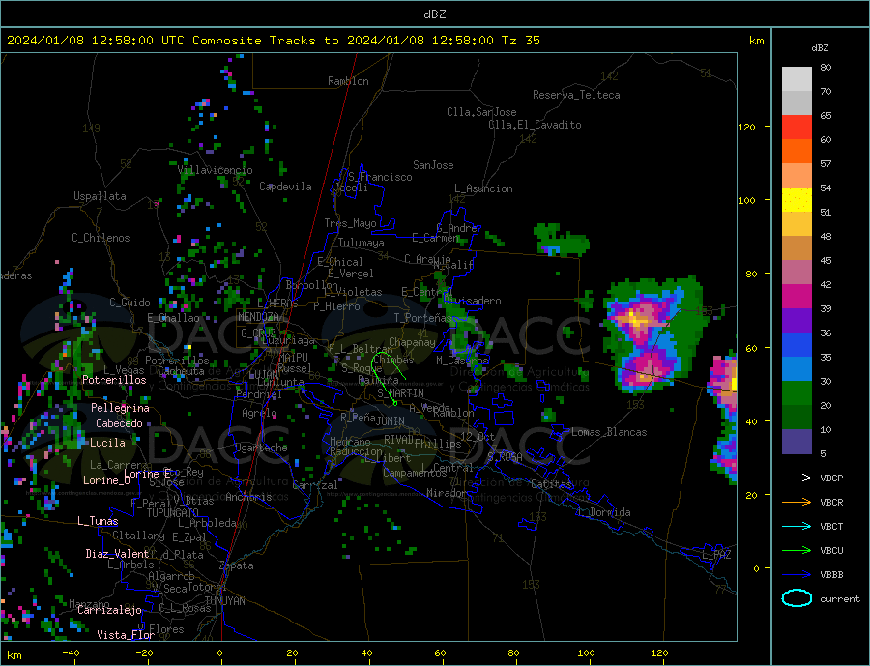
Task: Click the TUNUYAN map label
Action: pos(225,601)
